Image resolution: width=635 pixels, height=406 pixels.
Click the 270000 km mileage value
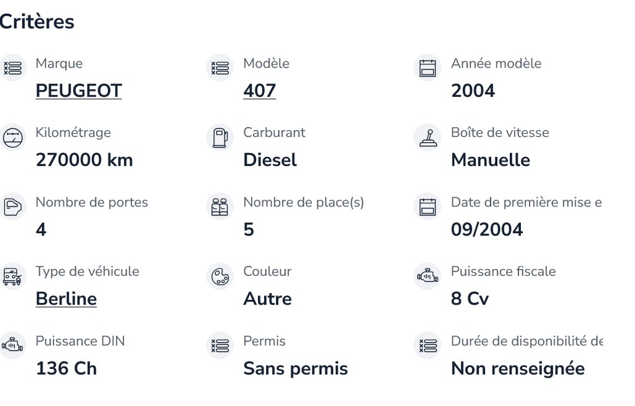84,160
